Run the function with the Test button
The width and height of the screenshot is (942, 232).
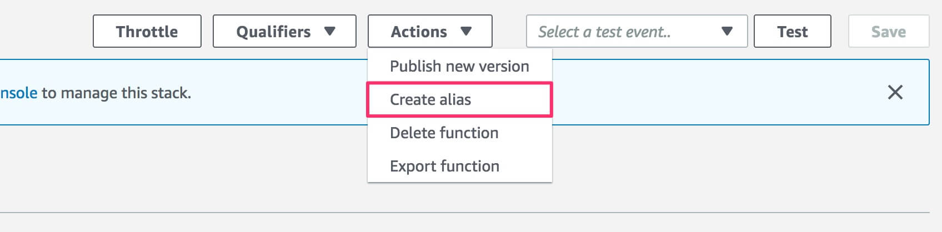pyautogui.click(x=792, y=32)
